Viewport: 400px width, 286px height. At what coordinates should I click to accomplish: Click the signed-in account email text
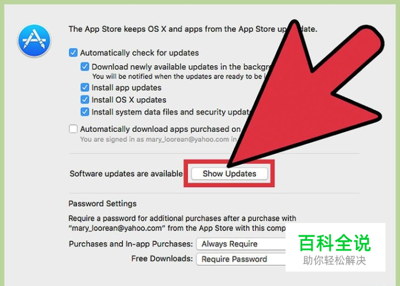click(x=187, y=139)
